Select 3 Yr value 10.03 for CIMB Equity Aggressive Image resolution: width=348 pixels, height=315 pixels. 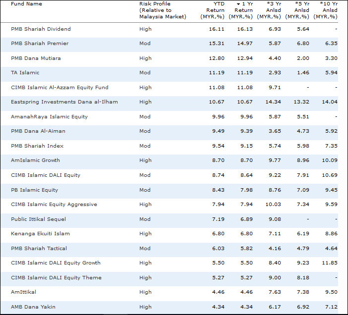point(273,205)
